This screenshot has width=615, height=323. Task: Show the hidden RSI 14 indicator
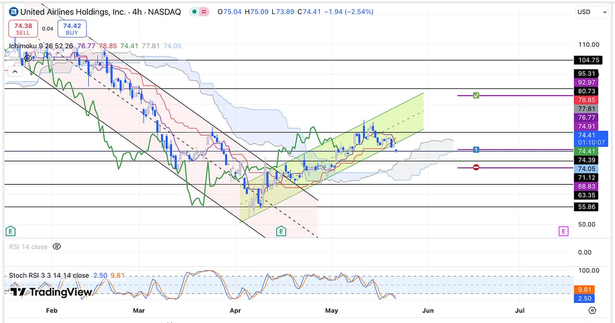[56, 246]
